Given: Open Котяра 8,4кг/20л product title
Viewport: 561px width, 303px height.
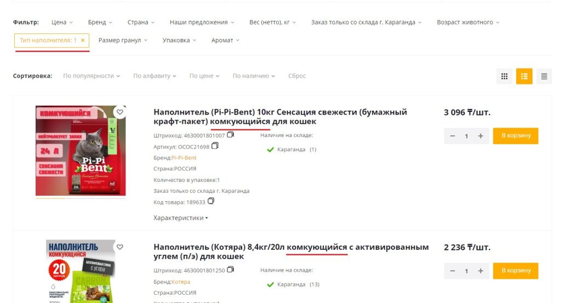Looking at the screenshot, I should [291, 251].
